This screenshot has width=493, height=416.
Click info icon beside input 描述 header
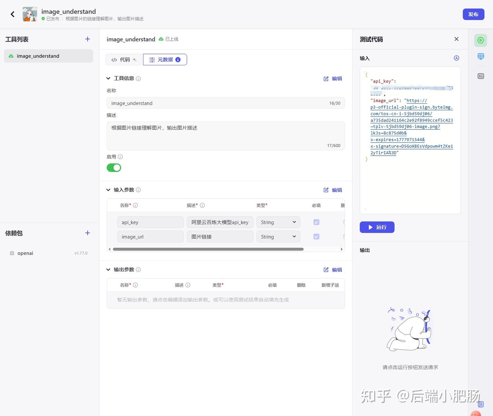[202, 205]
